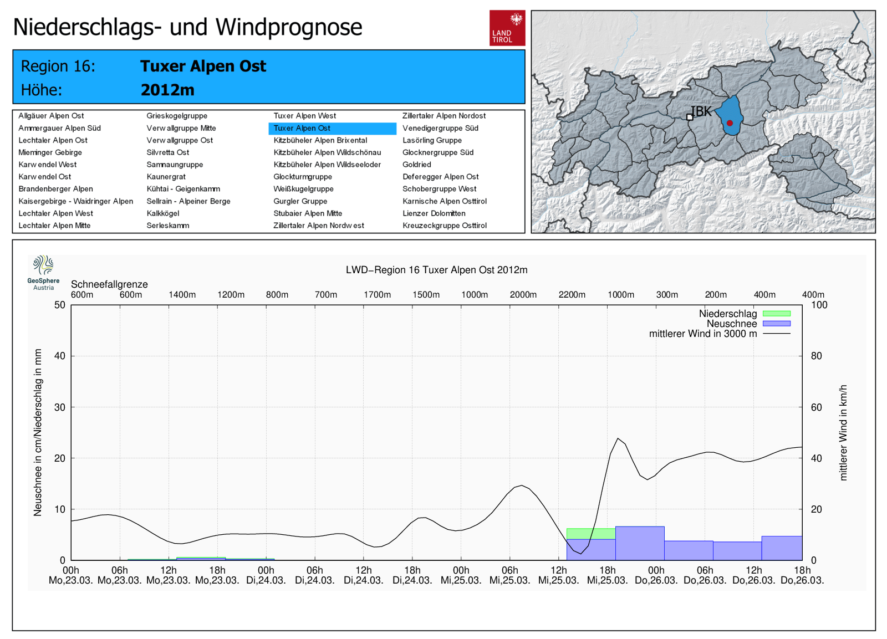
Task: Select the Tuxer Alpen West region
Action: pyautogui.click(x=304, y=116)
